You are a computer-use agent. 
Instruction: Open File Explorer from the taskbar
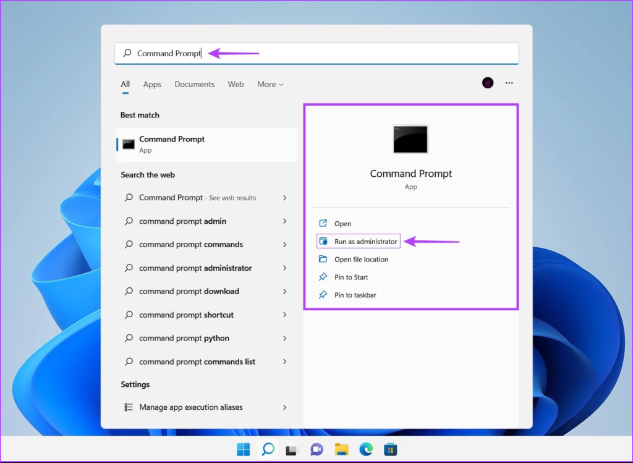[x=342, y=449]
